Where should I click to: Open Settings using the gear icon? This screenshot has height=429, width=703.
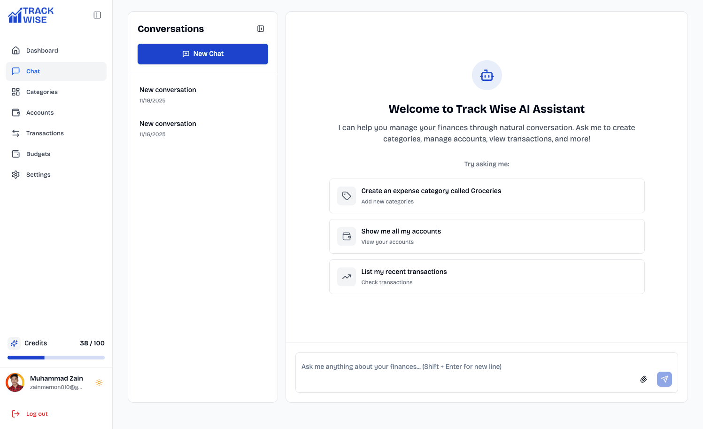click(15, 174)
